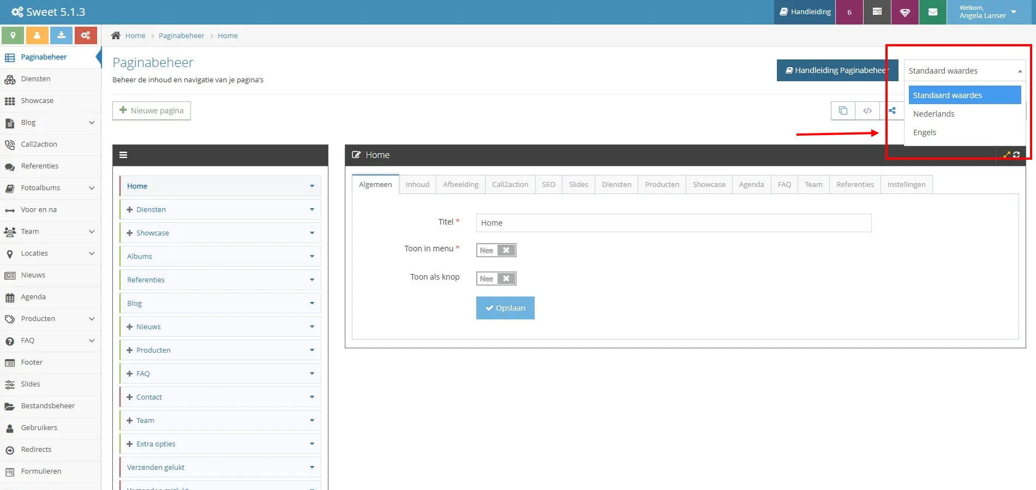
Task: Click the Opslaan button
Action: coord(505,308)
